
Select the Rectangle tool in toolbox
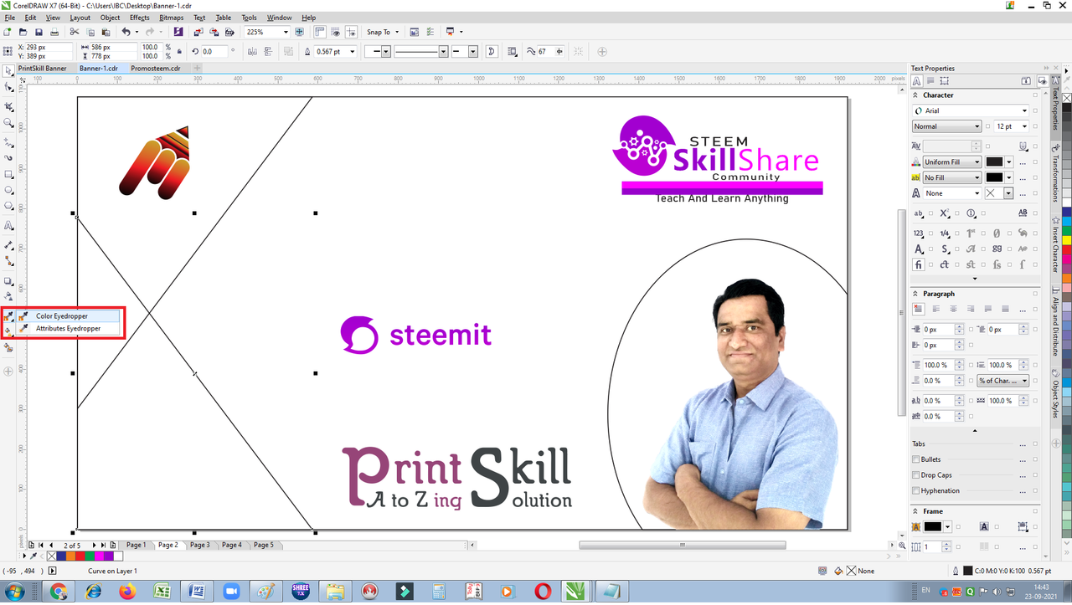click(9, 175)
